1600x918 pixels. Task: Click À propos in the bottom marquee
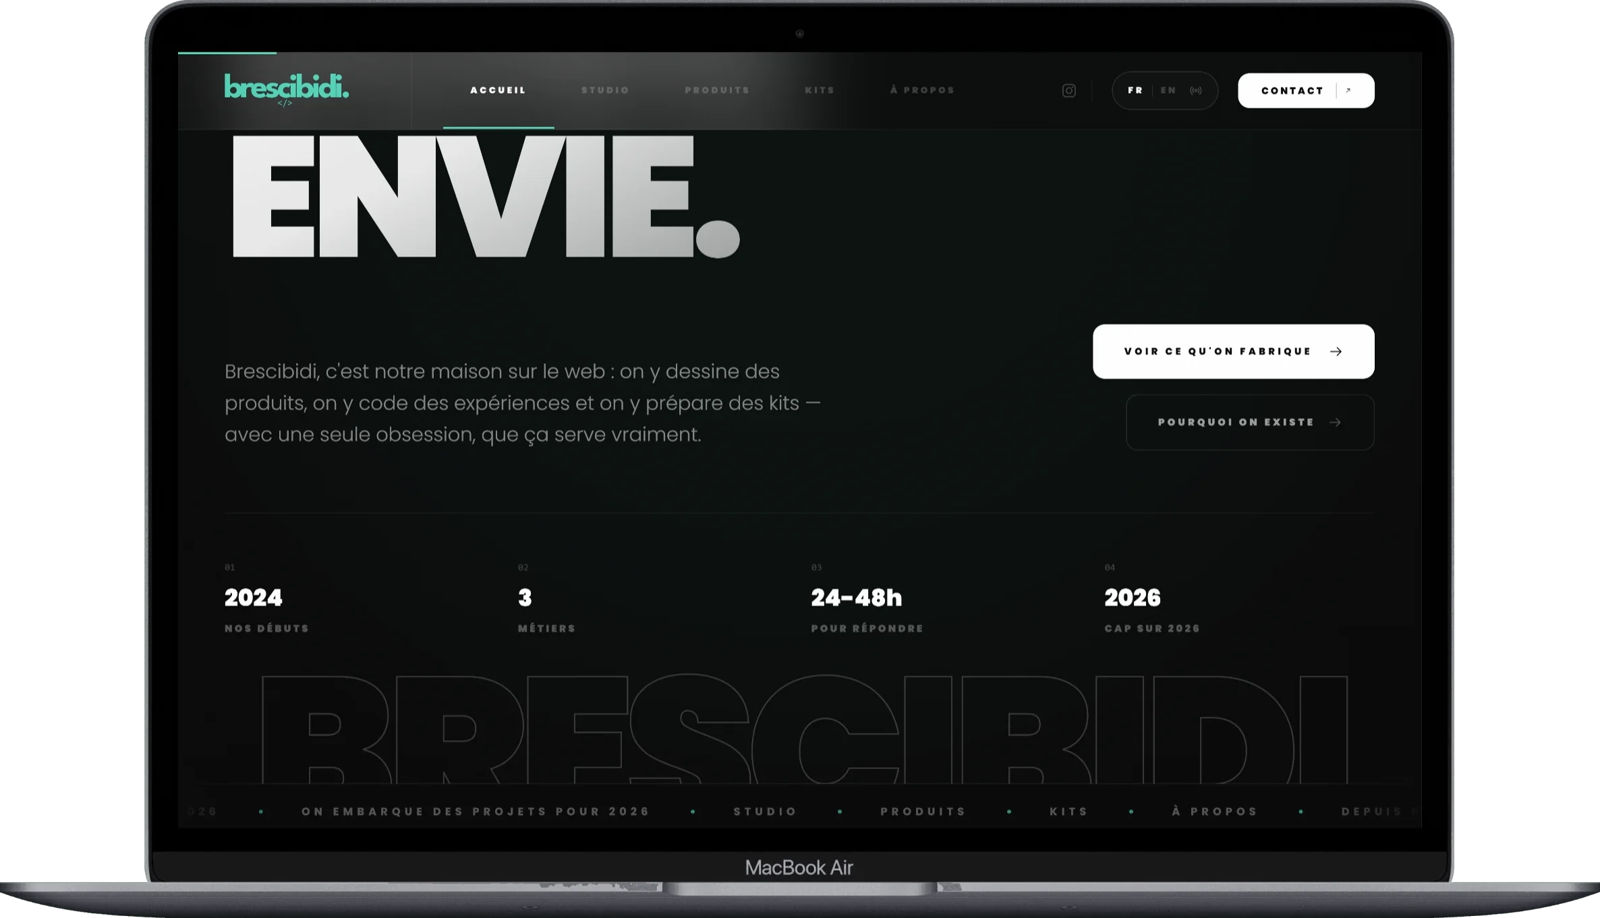pyautogui.click(x=1215, y=812)
